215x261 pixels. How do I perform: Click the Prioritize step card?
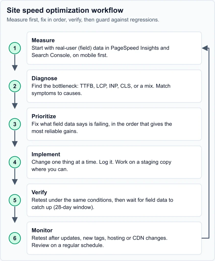point(114,124)
